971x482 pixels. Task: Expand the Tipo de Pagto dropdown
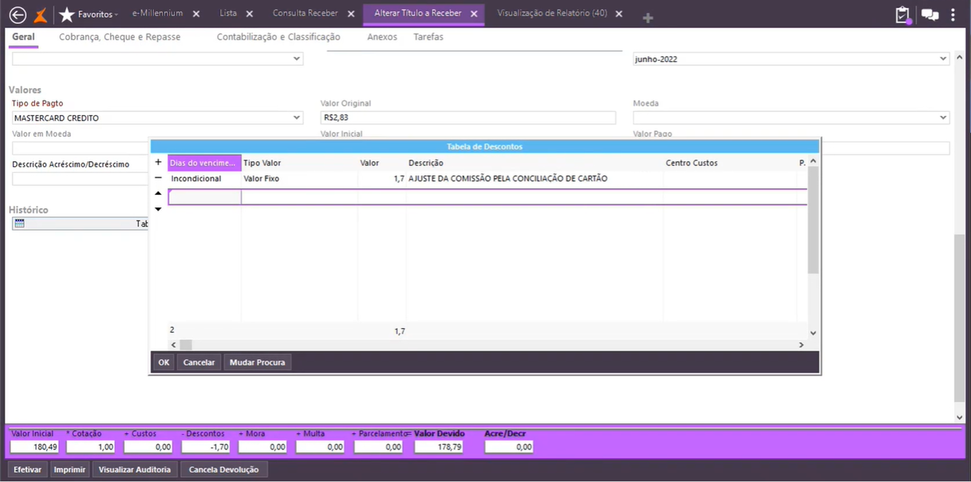point(296,118)
